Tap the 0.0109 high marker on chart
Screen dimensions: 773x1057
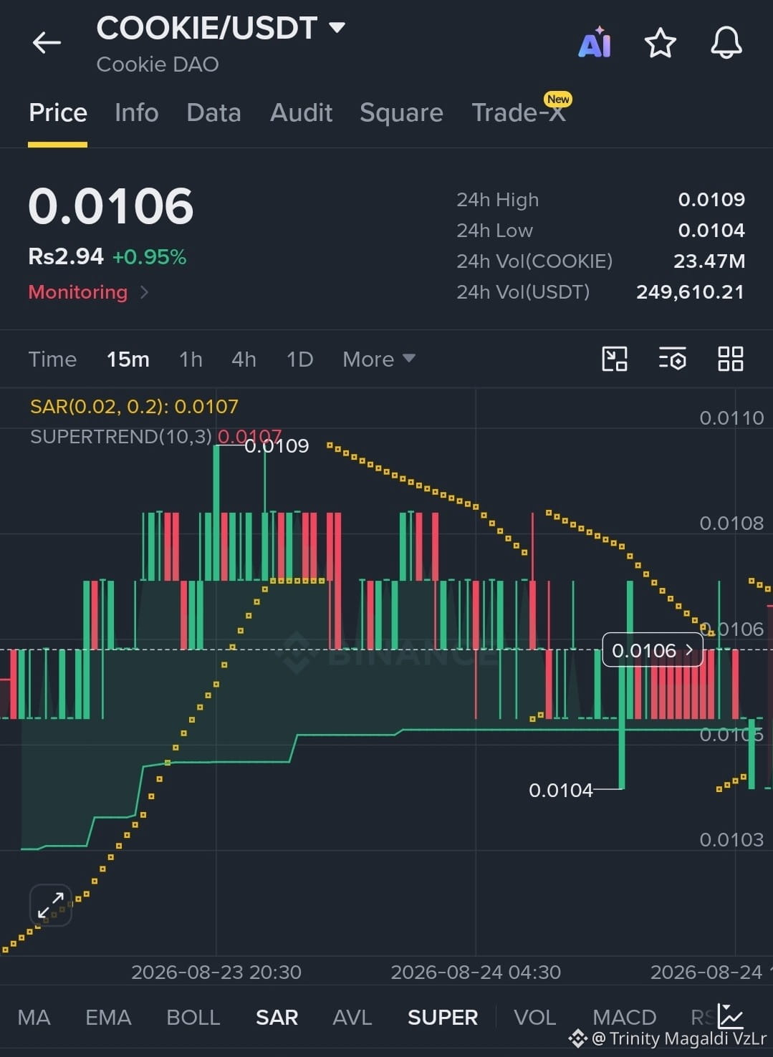point(277,446)
